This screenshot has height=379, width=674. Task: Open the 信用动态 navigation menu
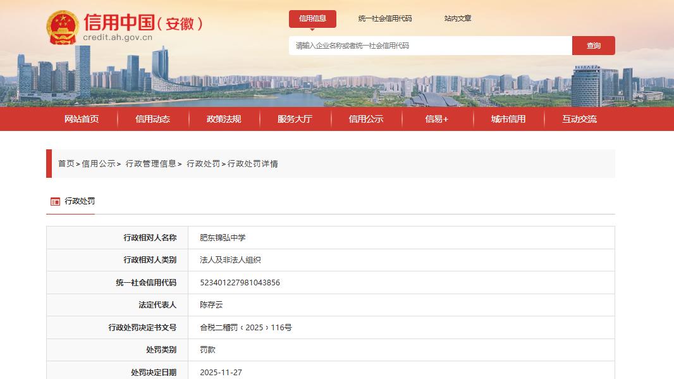[x=152, y=119]
